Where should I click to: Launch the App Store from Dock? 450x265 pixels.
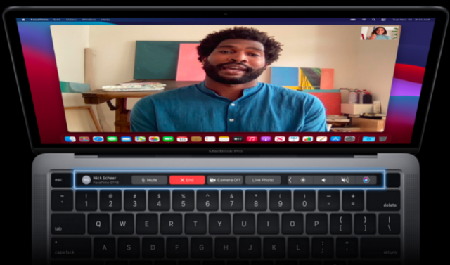(x=335, y=139)
